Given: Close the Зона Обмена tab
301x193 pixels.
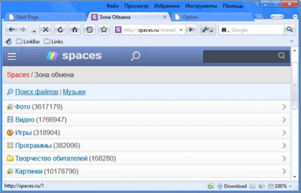Looking at the screenshot, I should [x=165, y=17].
